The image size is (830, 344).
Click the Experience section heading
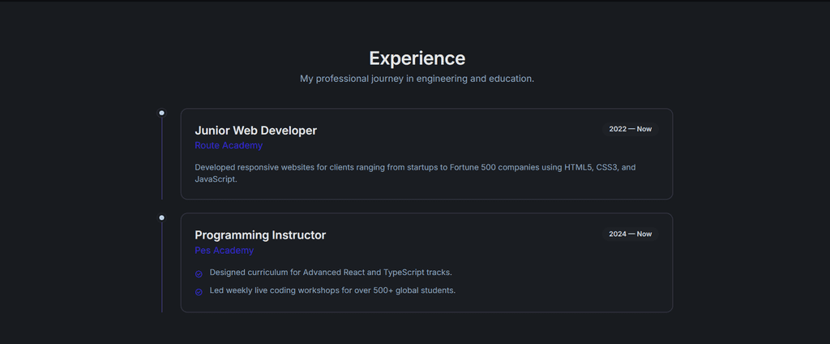click(417, 58)
